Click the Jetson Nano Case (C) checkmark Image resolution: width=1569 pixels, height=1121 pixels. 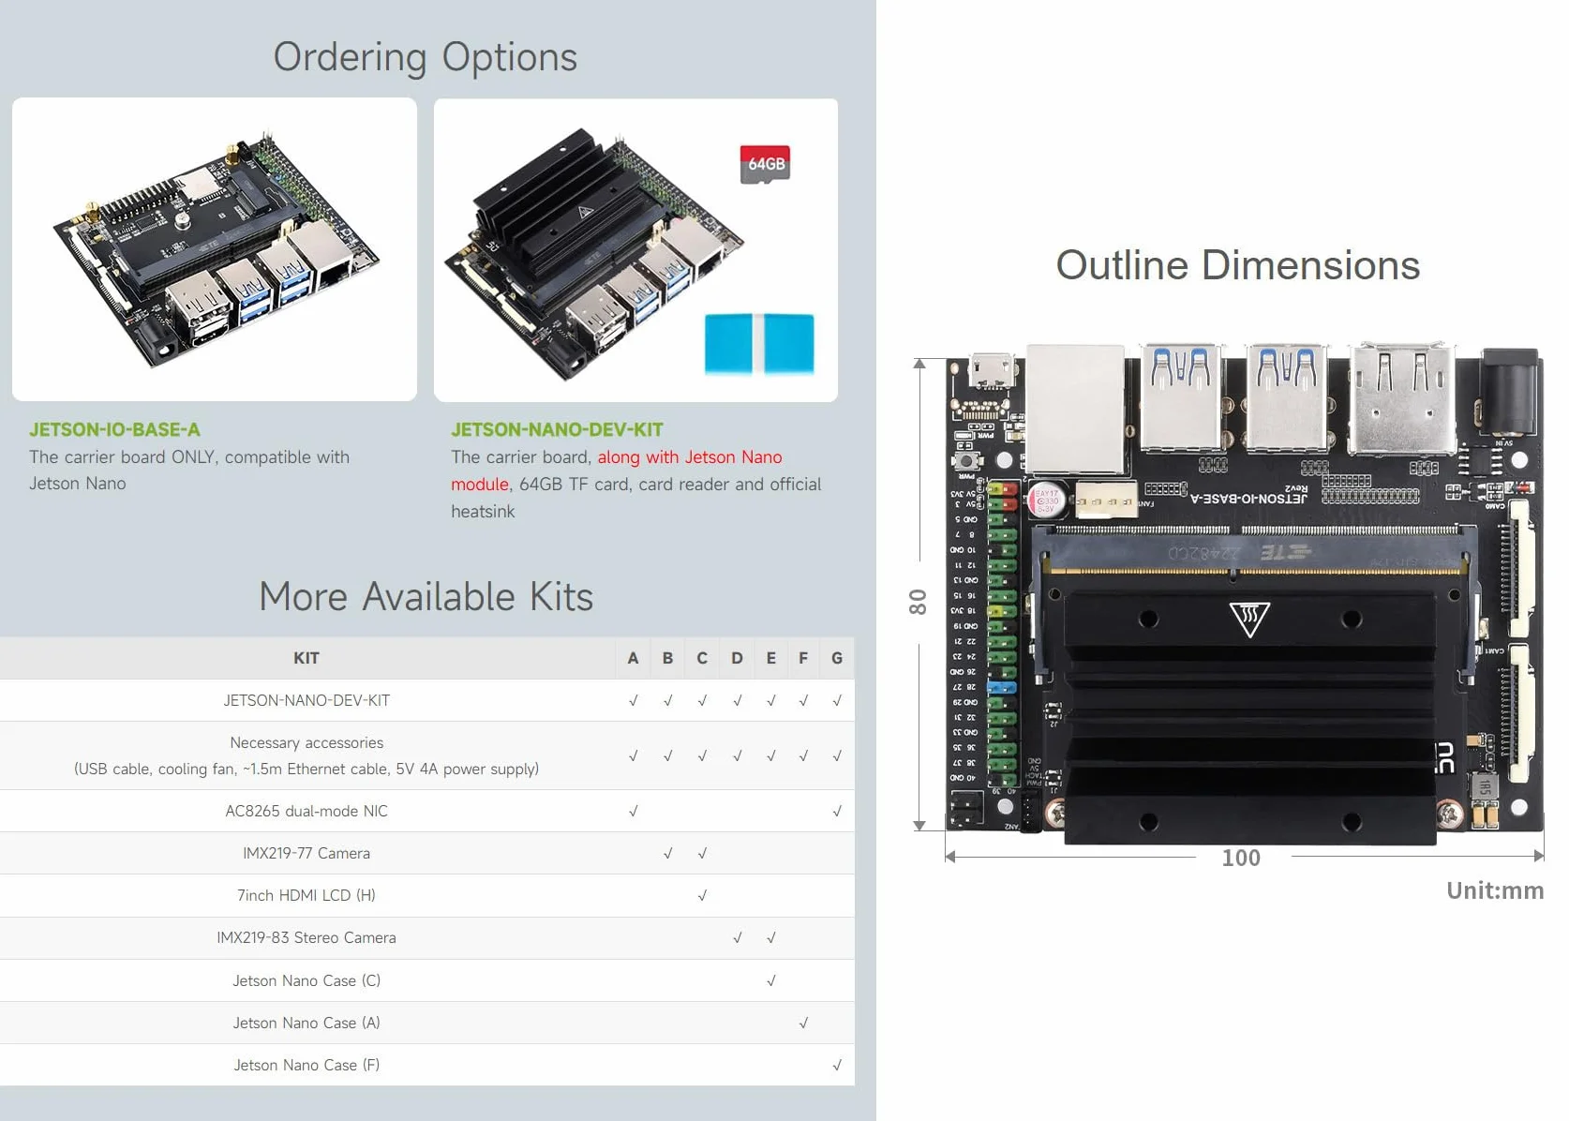pos(771,980)
